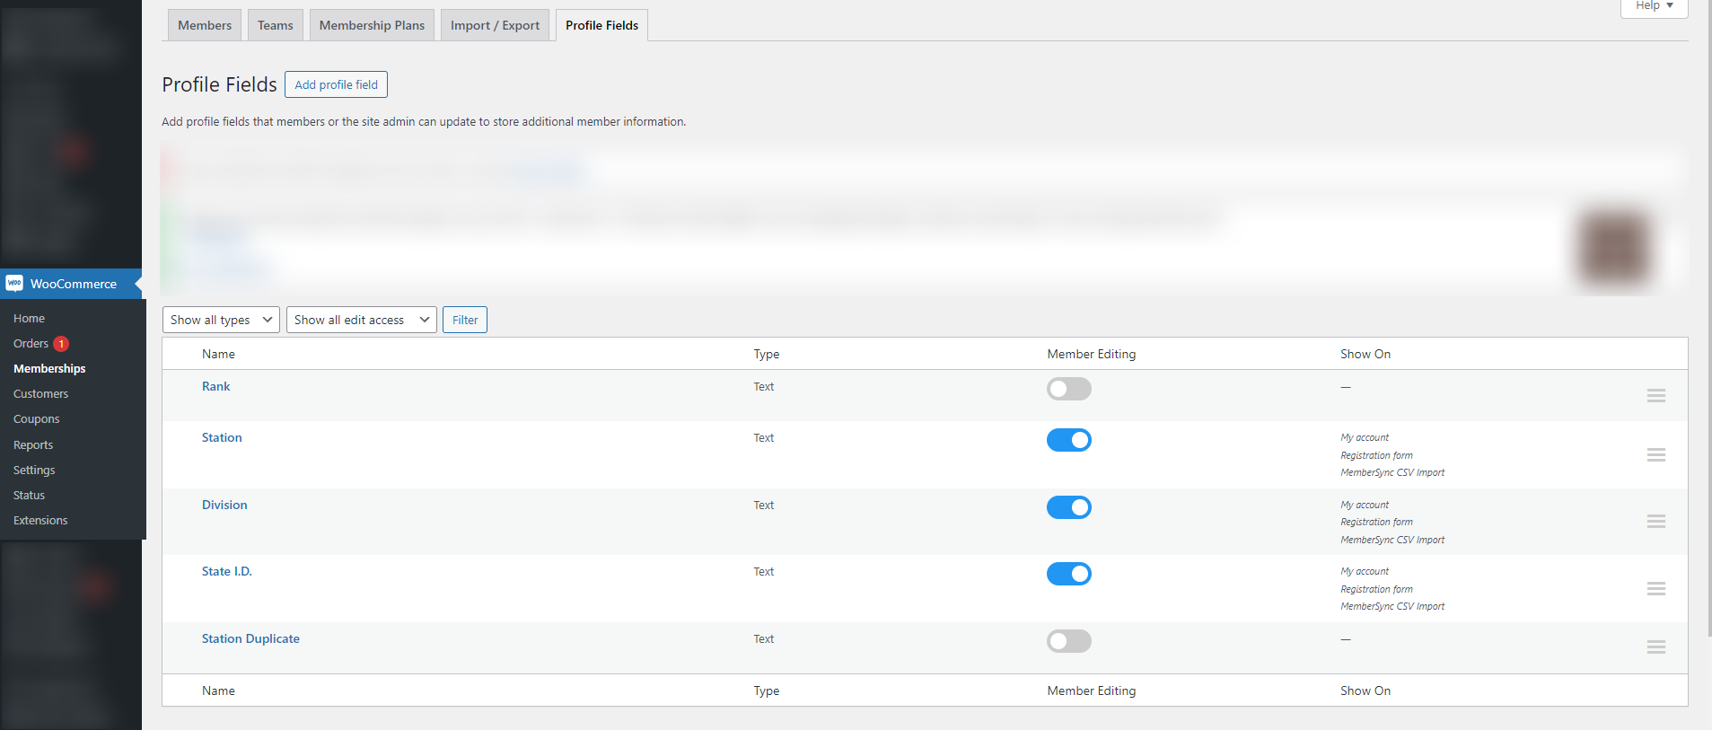Image resolution: width=1712 pixels, height=730 pixels.
Task: Open the Extensions menu item
Action: [x=40, y=521]
